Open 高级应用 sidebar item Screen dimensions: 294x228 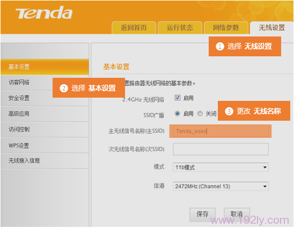45,114
